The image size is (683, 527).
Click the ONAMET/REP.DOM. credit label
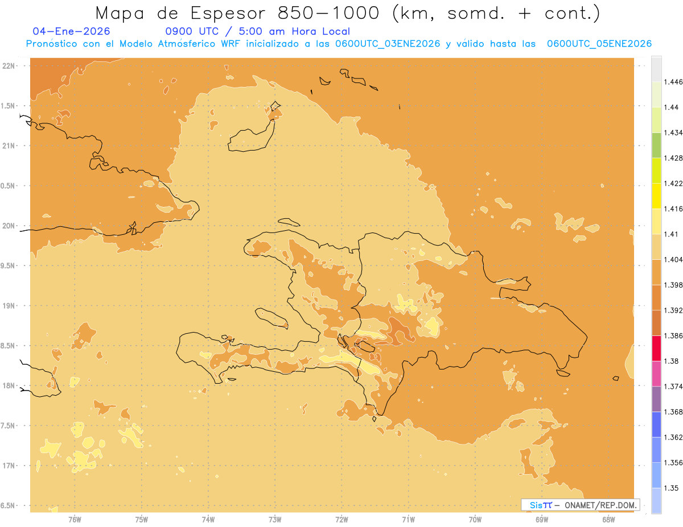(x=600, y=505)
